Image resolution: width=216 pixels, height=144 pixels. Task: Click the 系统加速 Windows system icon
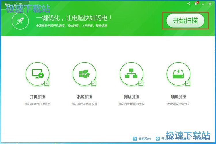(x=84, y=74)
